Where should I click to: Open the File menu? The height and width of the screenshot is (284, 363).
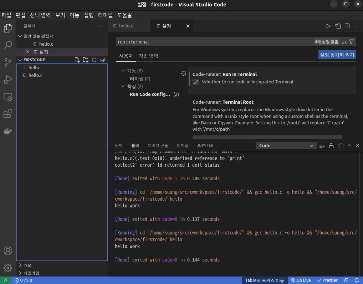click(6, 15)
